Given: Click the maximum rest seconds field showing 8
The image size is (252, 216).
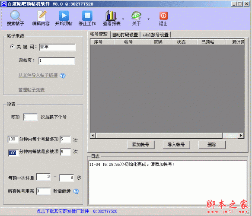Looking at the screenshot, I should 67,178.
